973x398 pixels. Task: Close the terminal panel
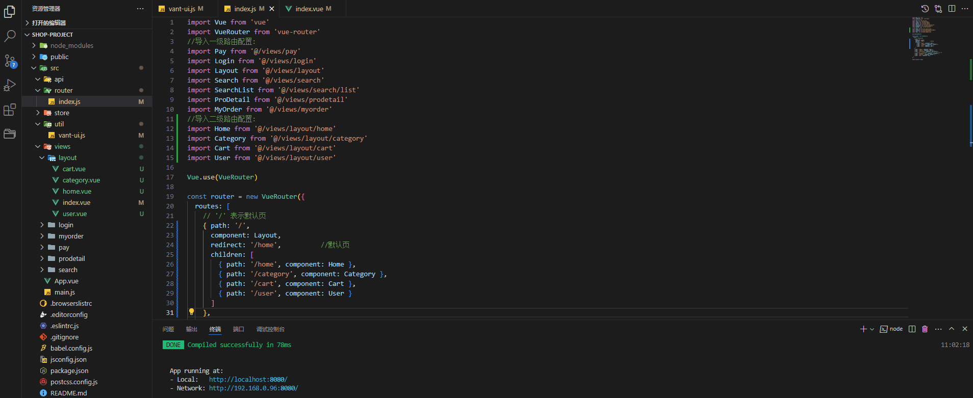click(x=965, y=329)
